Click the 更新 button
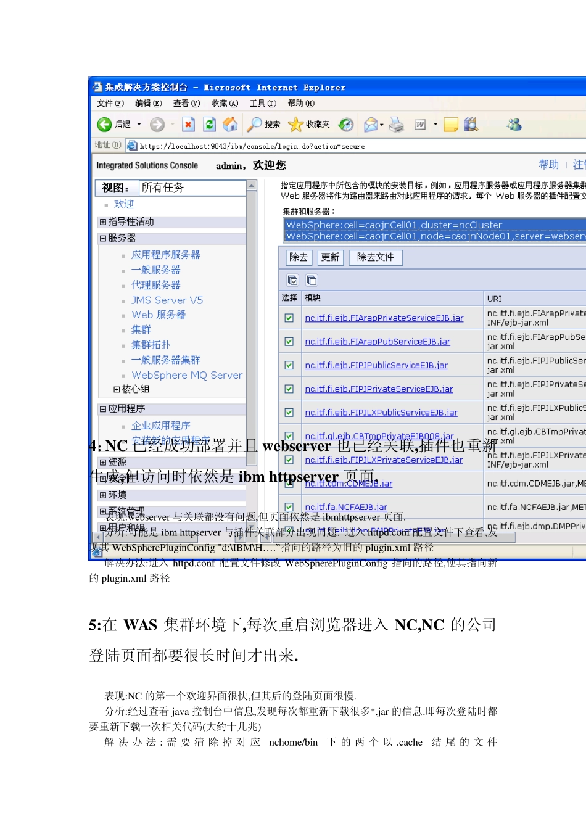 coord(331,257)
